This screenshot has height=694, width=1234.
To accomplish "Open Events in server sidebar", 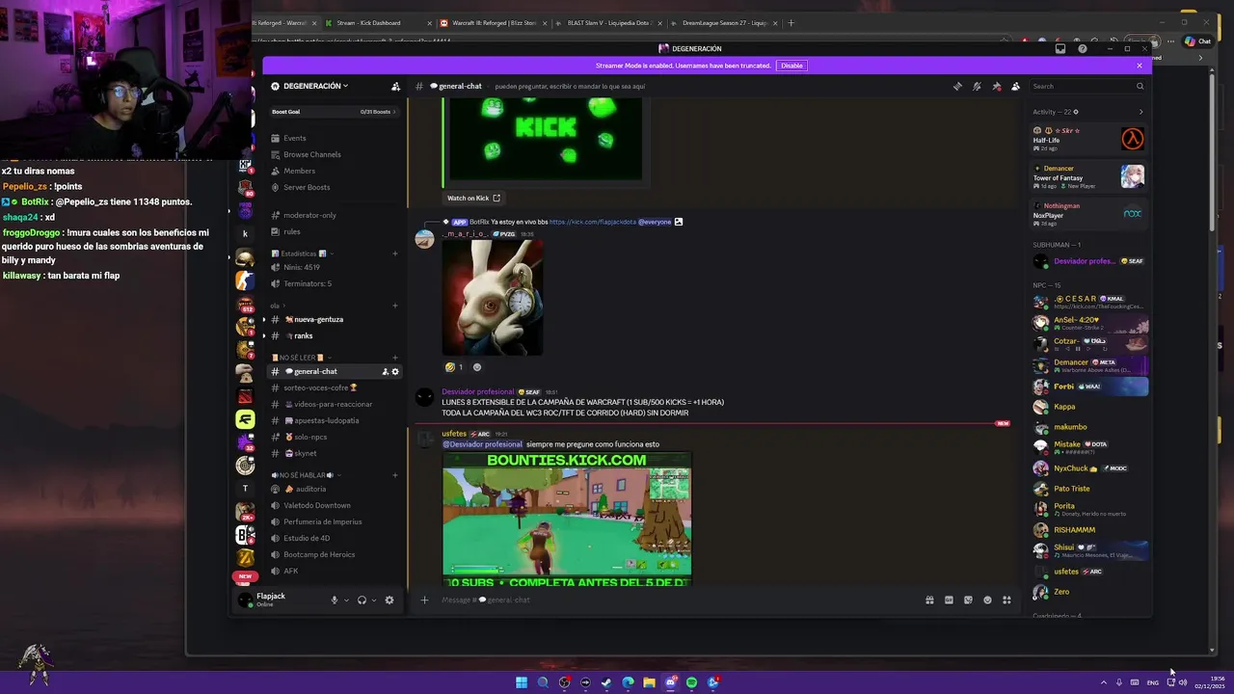I will pyautogui.click(x=334, y=138).
